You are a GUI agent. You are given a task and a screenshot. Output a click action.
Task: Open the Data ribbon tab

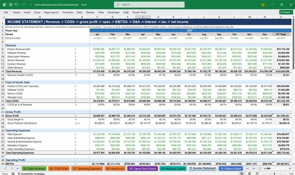(79, 12)
